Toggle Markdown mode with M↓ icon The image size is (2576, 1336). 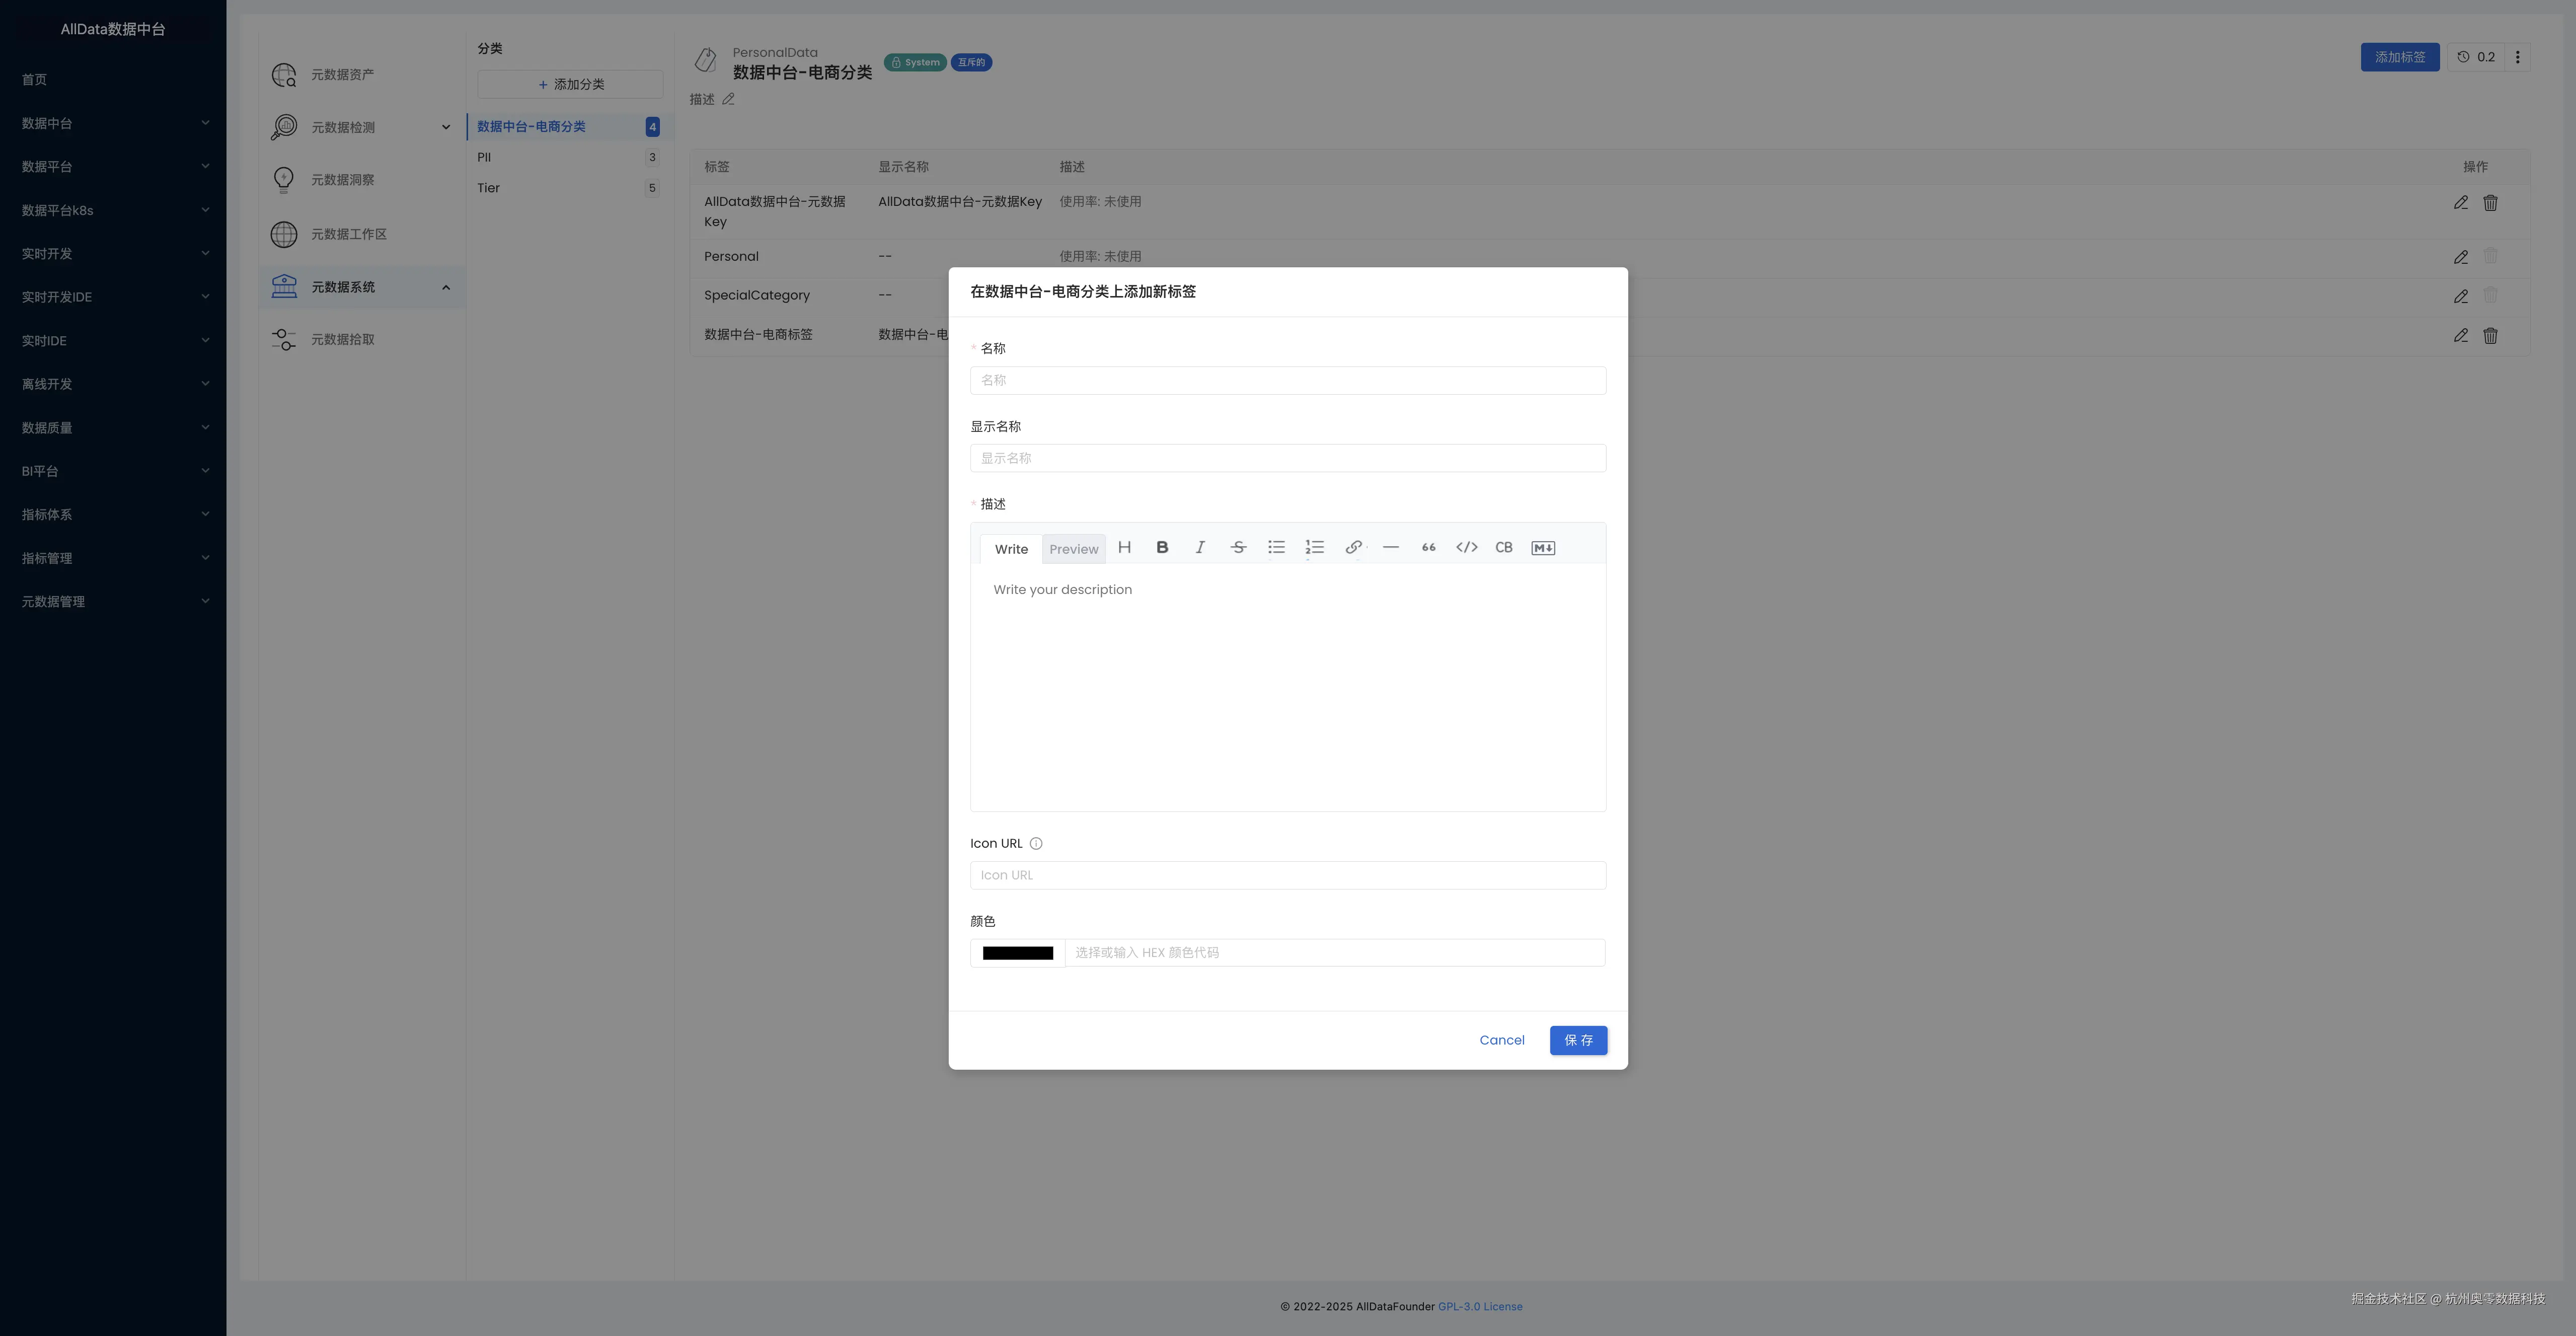pos(1543,548)
